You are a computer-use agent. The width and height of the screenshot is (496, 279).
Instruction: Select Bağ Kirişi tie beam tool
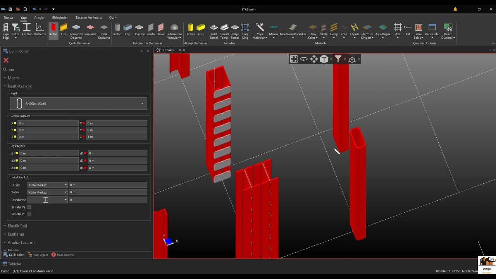coord(245,31)
